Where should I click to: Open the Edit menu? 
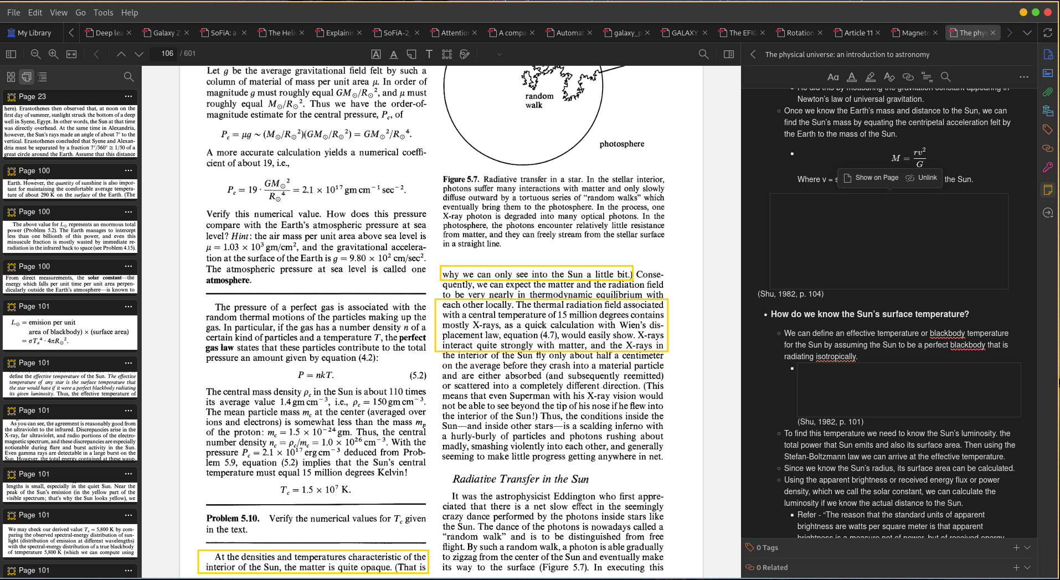coord(35,12)
